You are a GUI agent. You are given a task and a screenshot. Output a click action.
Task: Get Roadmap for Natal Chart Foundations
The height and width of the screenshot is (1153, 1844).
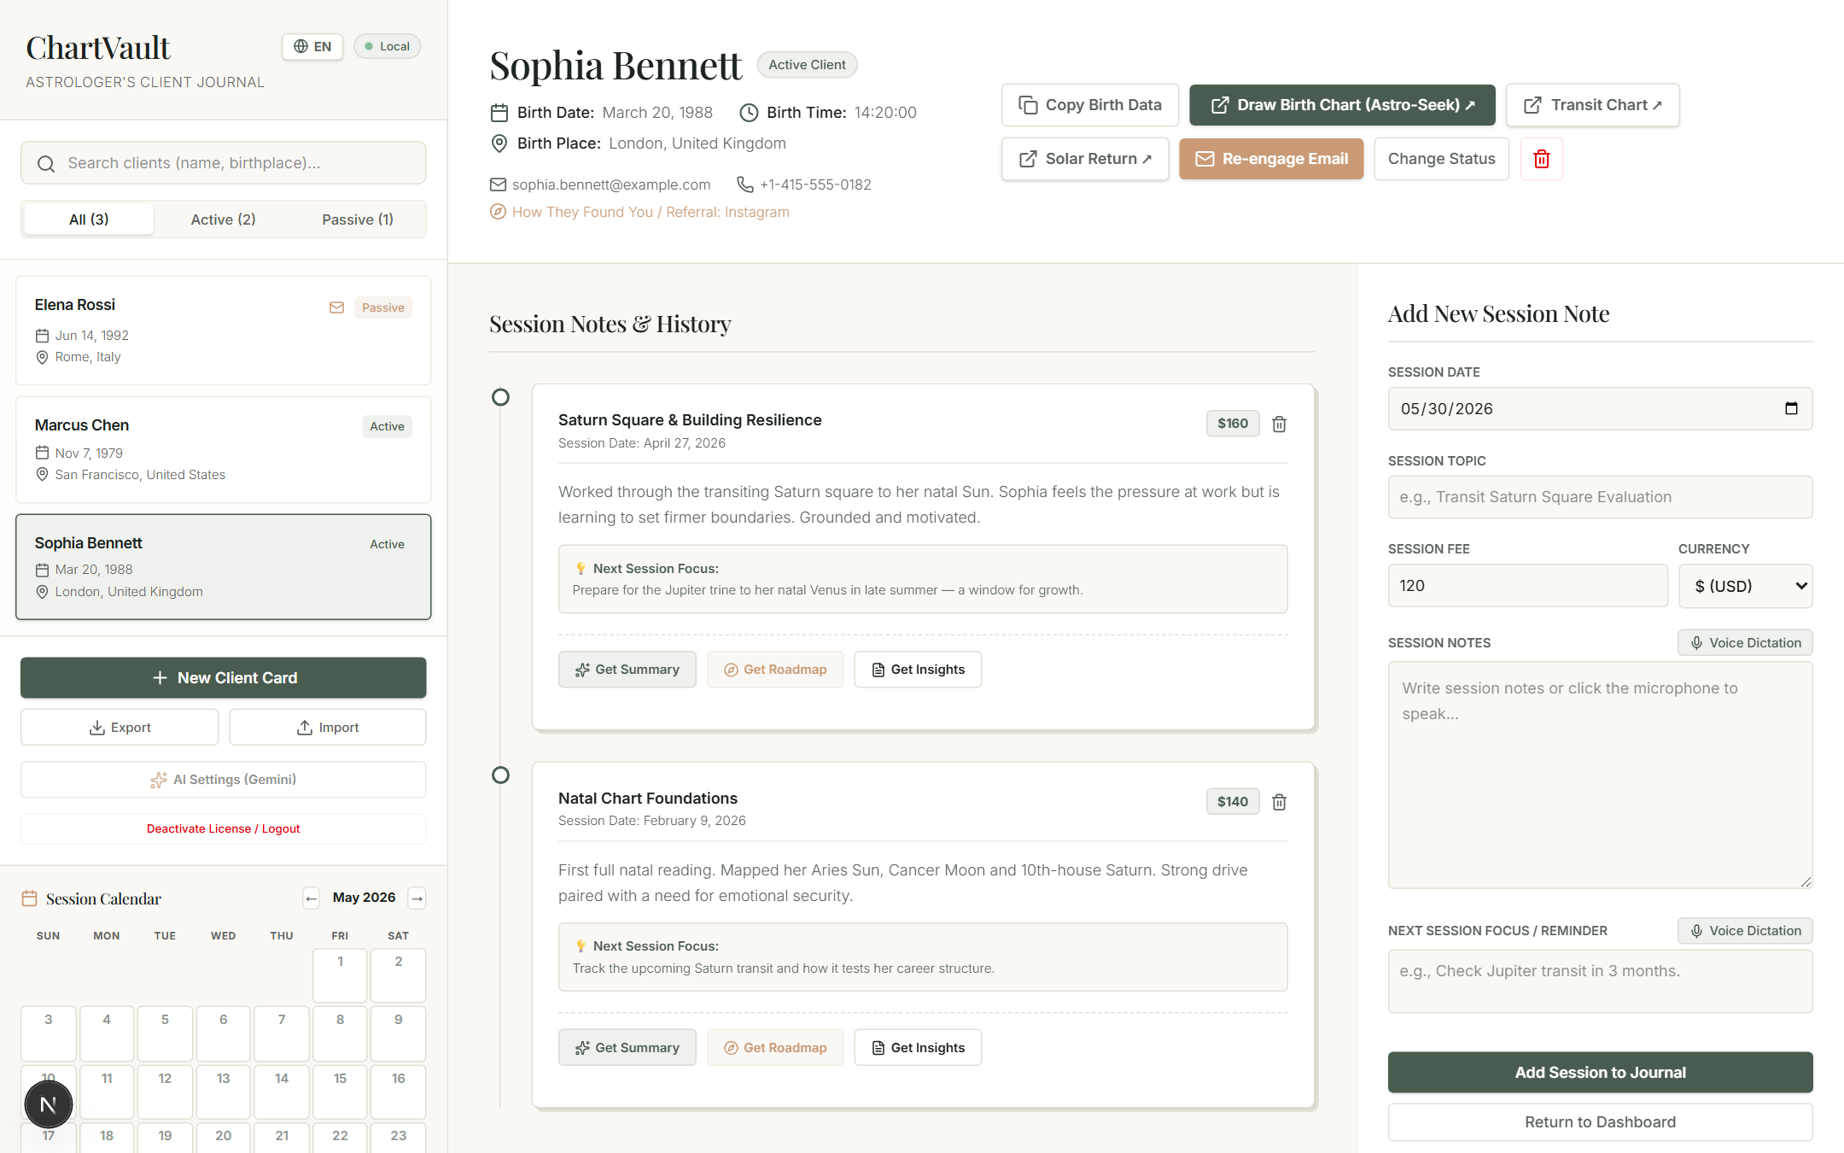pyautogui.click(x=775, y=1048)
